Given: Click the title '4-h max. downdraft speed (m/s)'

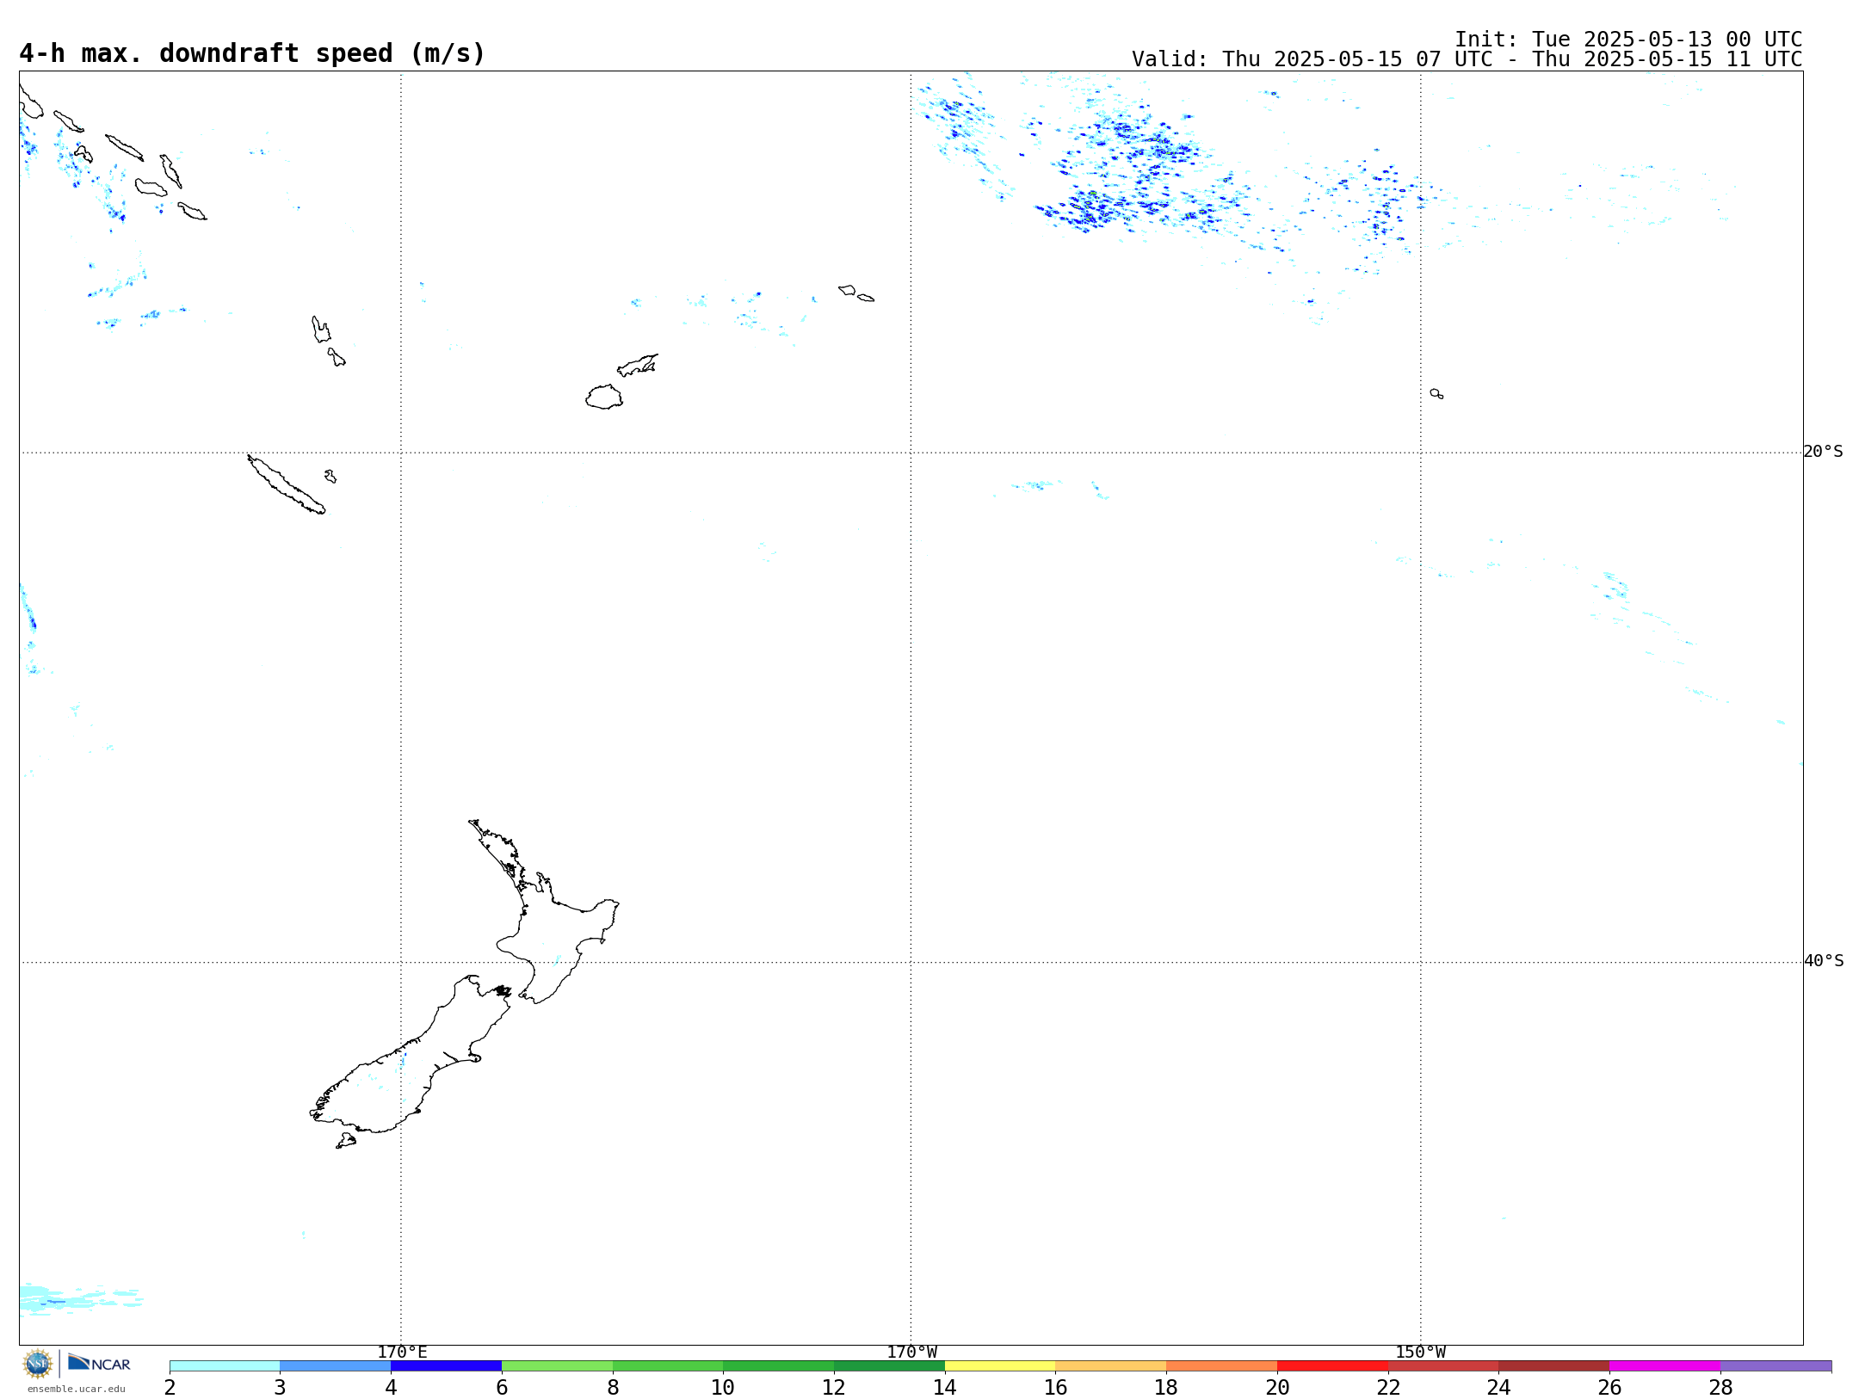Looking at the screenshot, I should pyautogui.click(x=252, y=53).
